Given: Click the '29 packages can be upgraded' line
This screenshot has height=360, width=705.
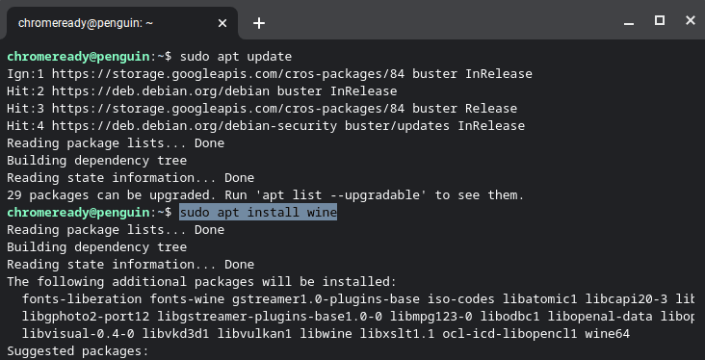Looking at the screenshot, I should tap(266, 195).
